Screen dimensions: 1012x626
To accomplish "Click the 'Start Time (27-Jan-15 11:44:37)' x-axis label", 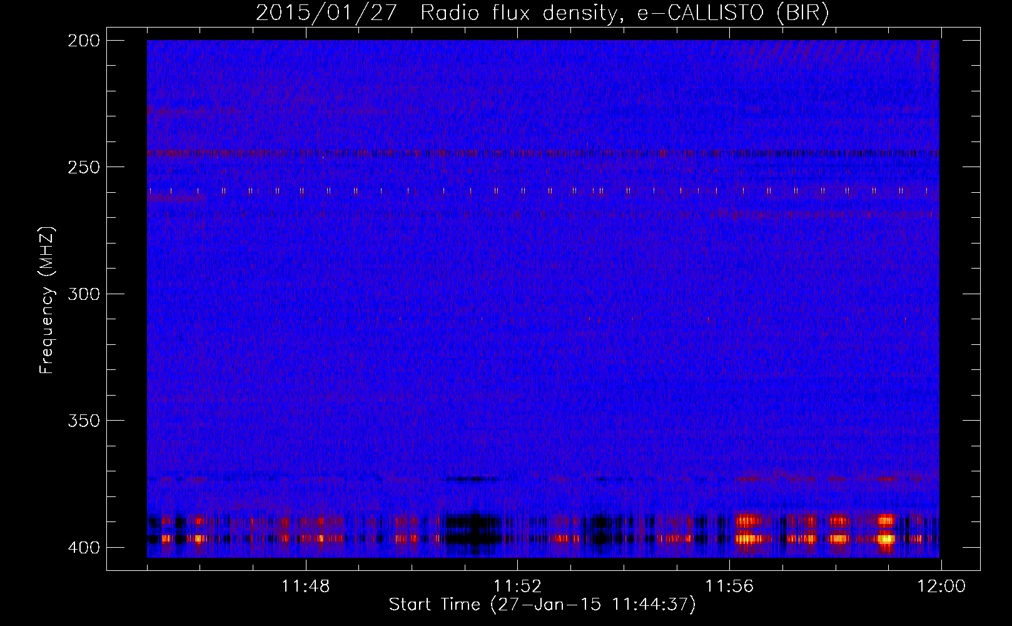I will point(542,605).
